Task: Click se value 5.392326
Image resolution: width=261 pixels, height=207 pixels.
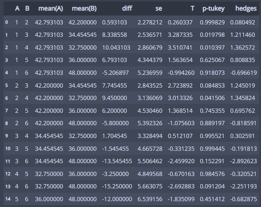Action: pos(150,123)
